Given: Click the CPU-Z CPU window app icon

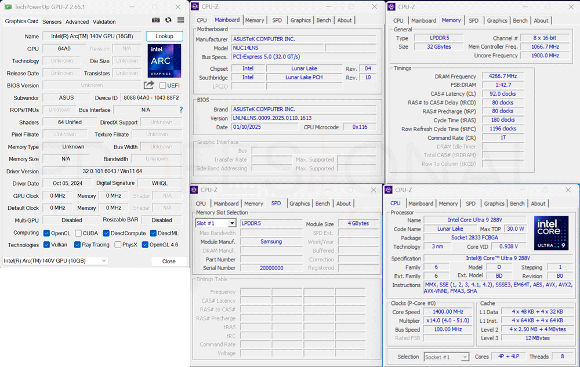Looking at the screenshot, I should click(x=389, y=190).
